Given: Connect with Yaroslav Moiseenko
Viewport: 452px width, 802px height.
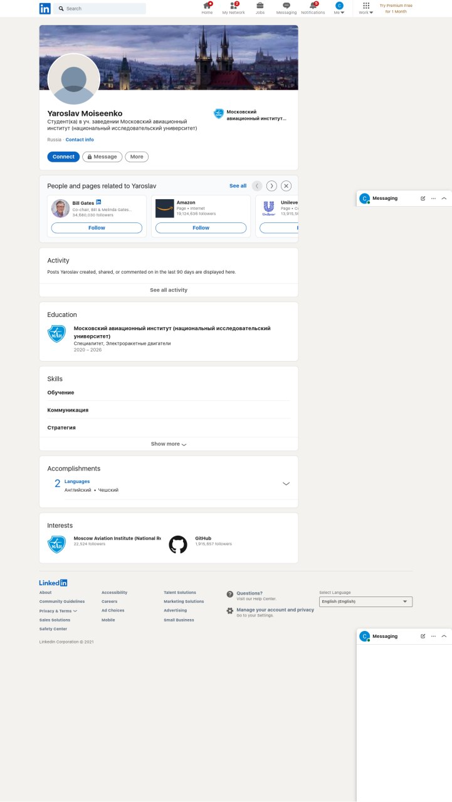Looking at the screenshot, I should (63, 157).
